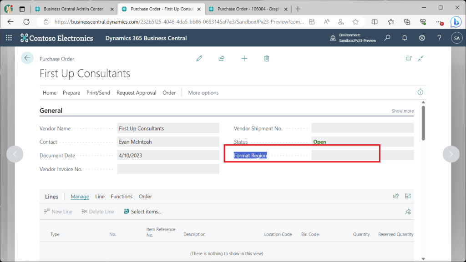
Task: Click the Contact field
Action: click(x=168, y=142)
